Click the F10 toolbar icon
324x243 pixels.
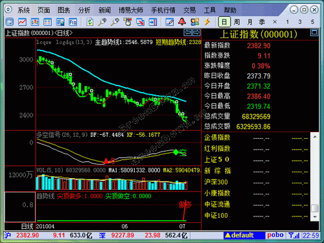73,22
